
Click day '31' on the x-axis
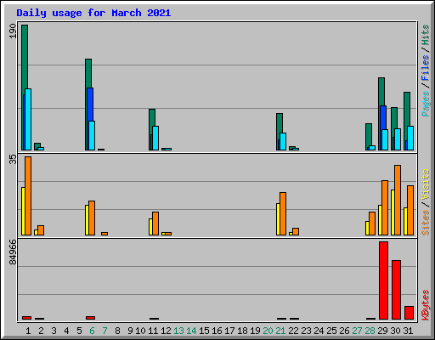(408, 331)
